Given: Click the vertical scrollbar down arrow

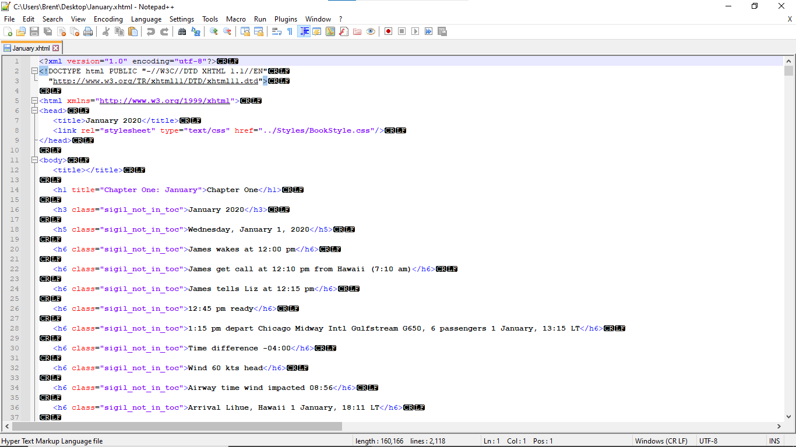Looking at the screenshot, I should click(789, 417).
